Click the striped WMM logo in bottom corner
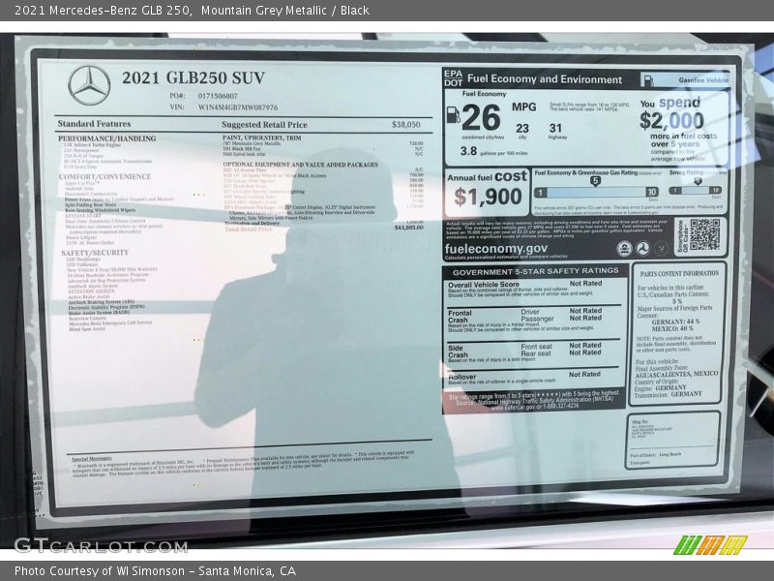This screenshot has width=774, height=581. (709, 545)
